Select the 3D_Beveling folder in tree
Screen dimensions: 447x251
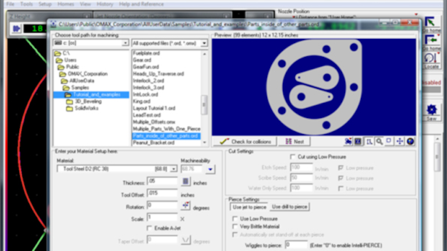[x=85, y=101]
